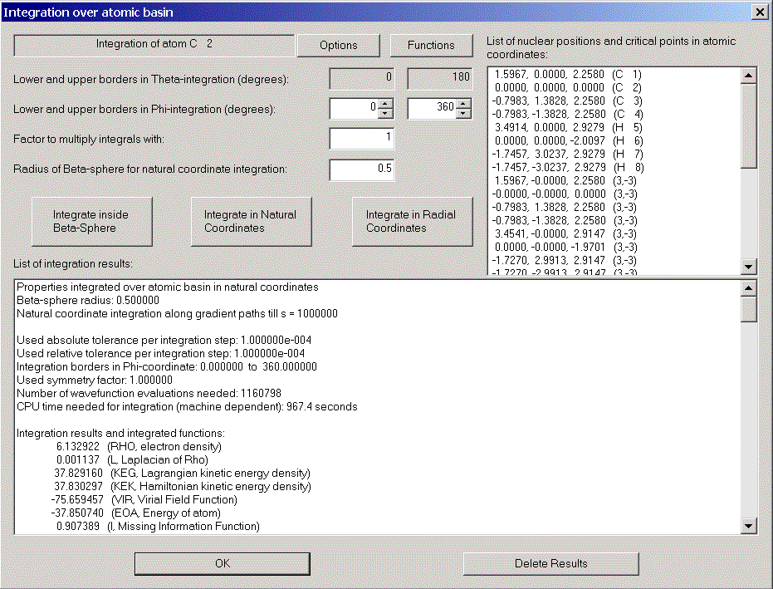
Task: Run Integrate in Radial Coordinates
Action: pyautogui.click(x=410, y=221)
